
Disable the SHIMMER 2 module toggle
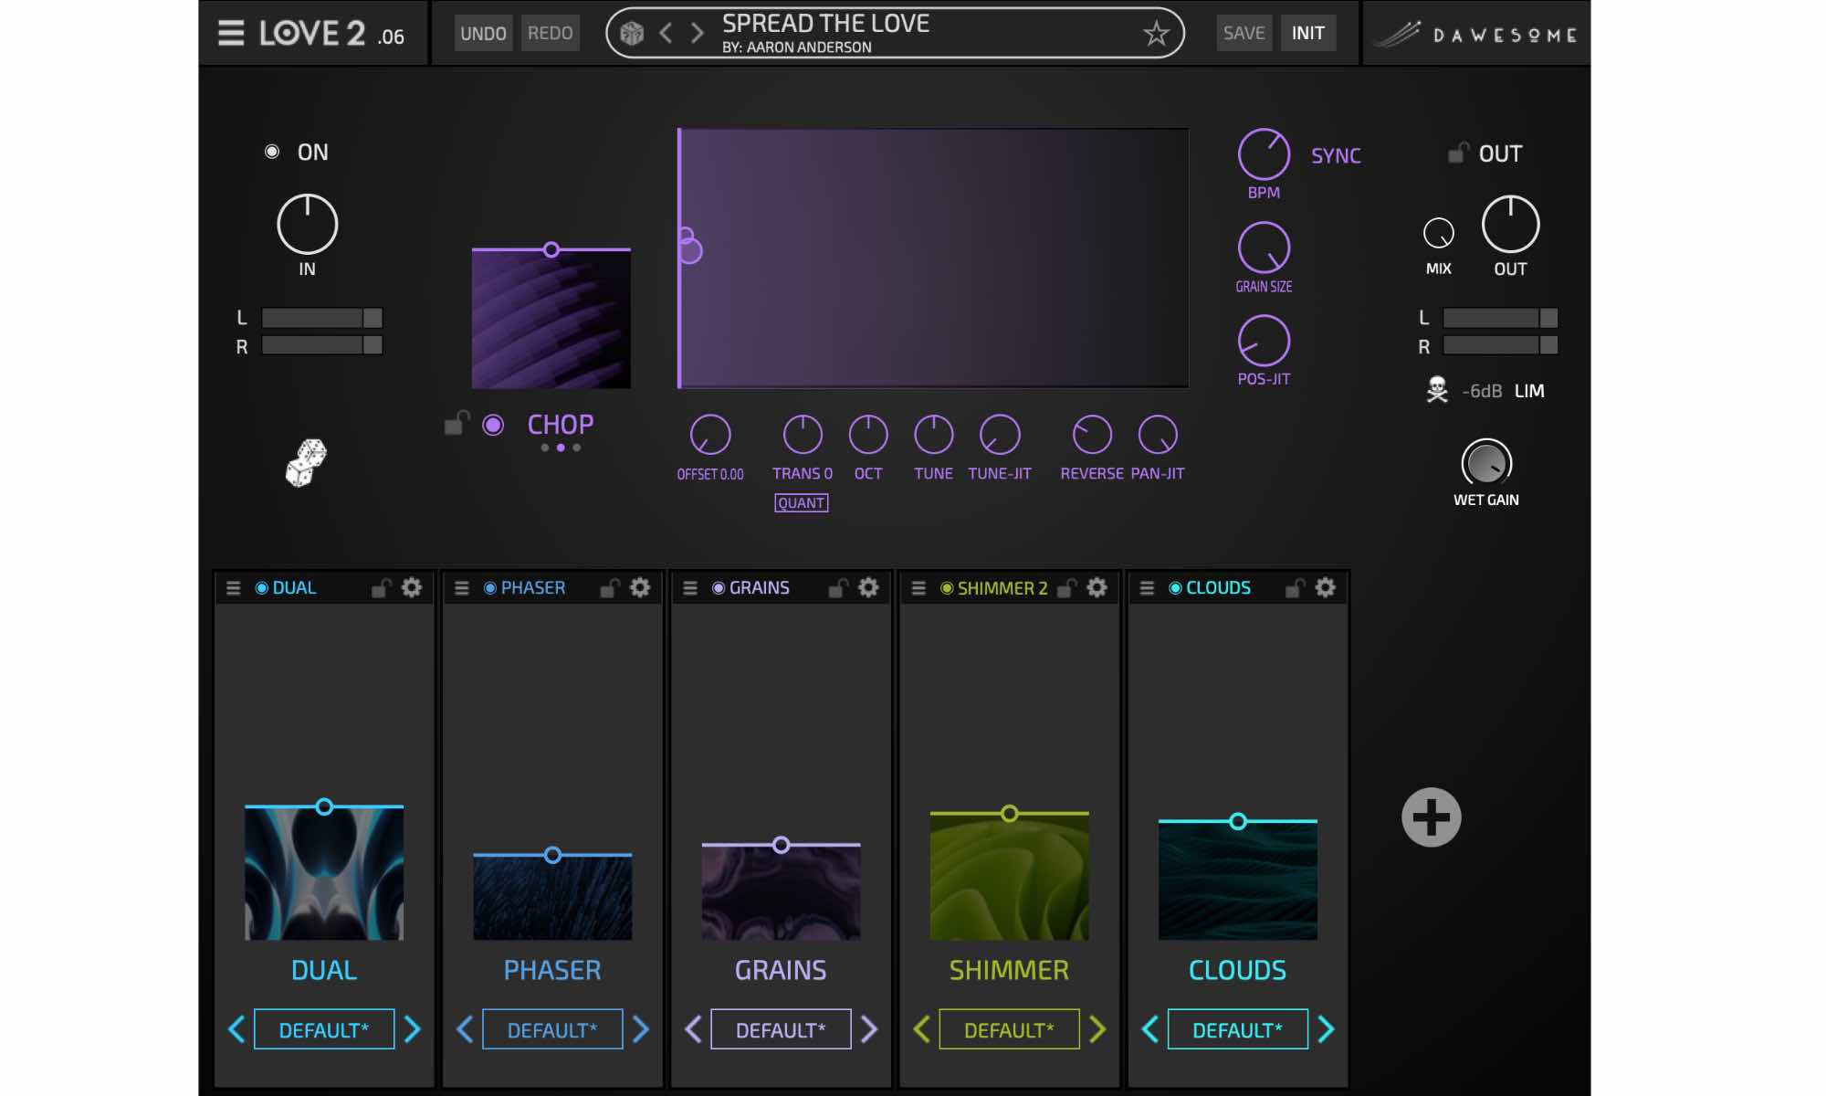click(x=947, y=588)
